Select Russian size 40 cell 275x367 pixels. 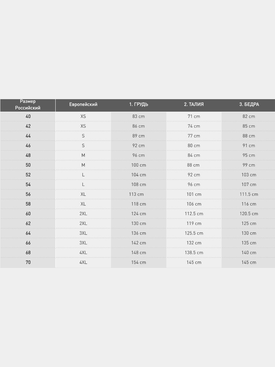pyautogui.click(x=28, y=116)
